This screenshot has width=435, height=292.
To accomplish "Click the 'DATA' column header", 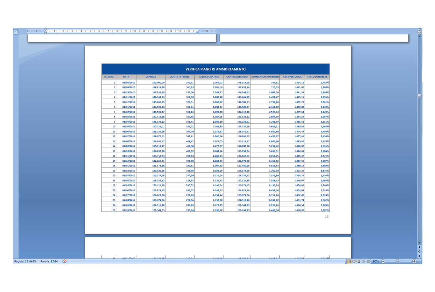I will pyautogui.click(x=126, y=77).
